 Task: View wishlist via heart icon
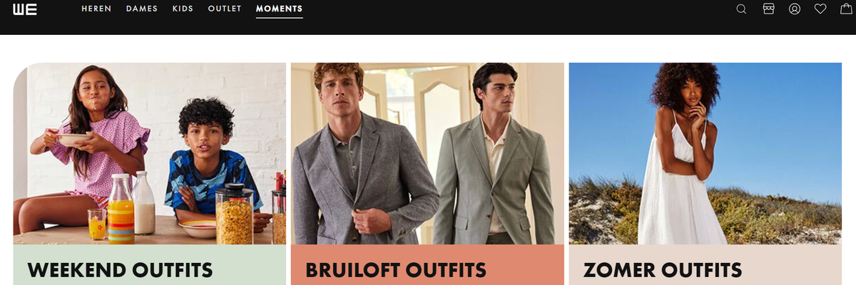[820, 9]
